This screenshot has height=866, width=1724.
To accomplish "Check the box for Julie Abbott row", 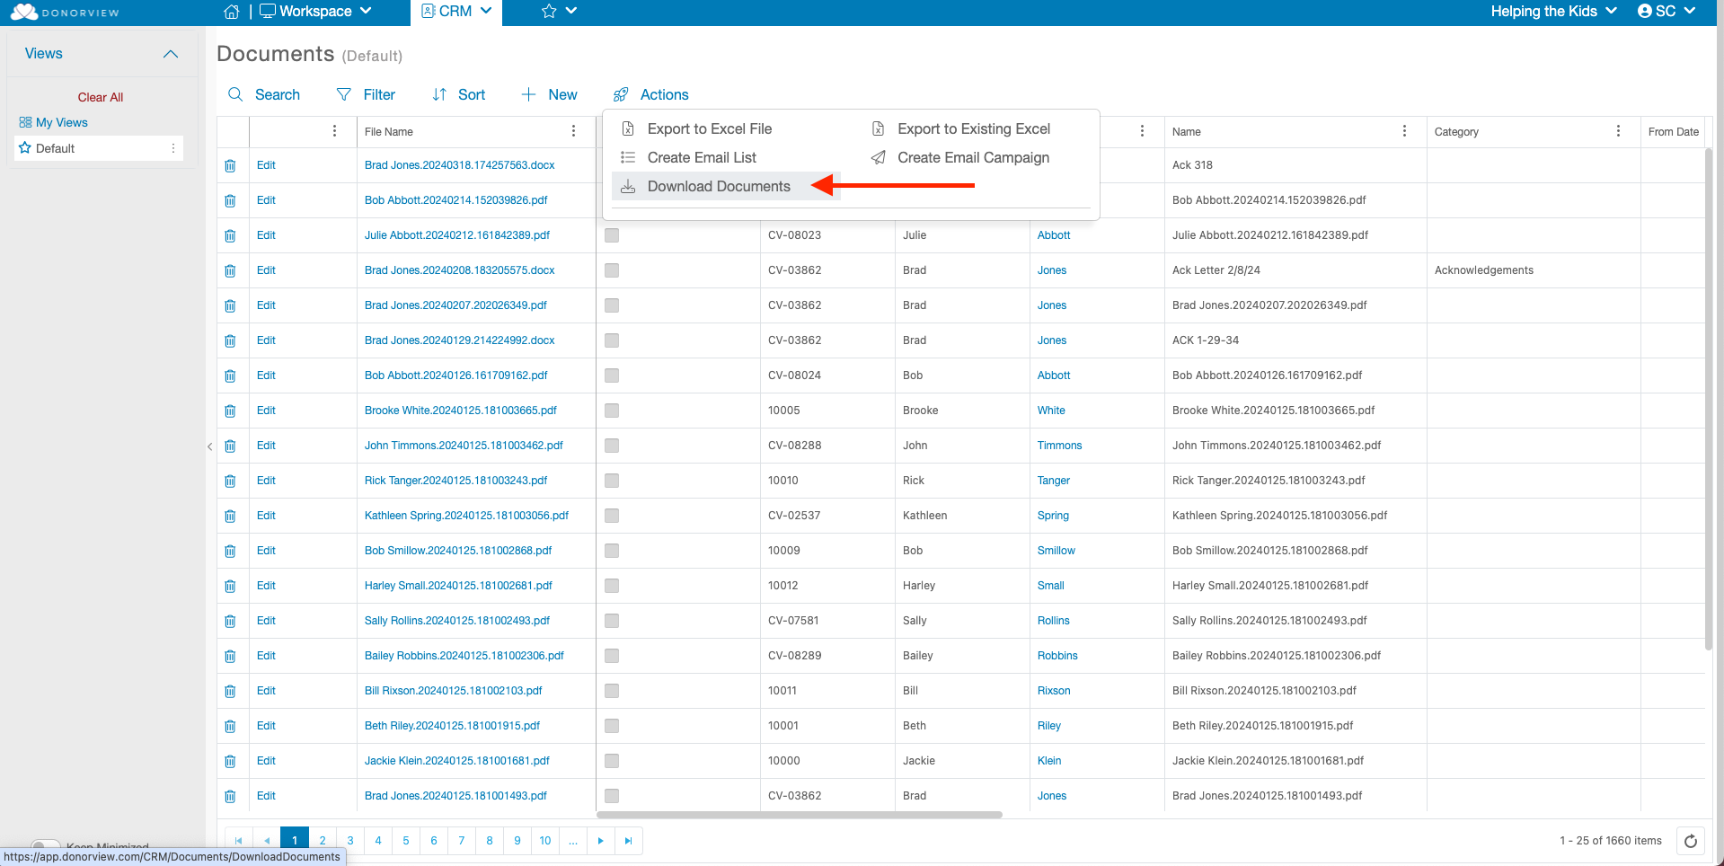I will pos(612,235).
